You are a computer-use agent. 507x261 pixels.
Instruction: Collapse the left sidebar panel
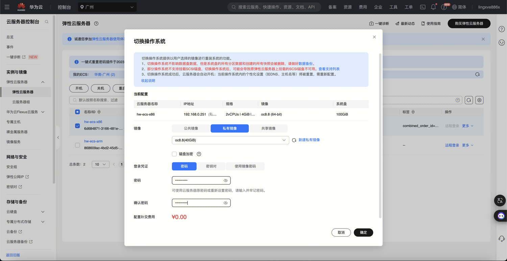[x=58, y=138]
